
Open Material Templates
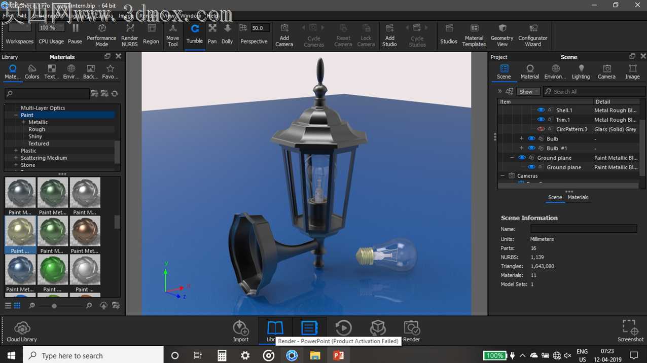click(474, 34)
